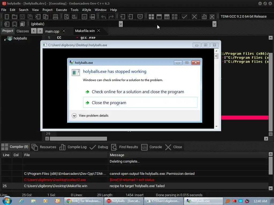Viewport: 274px width, 205px height.
Task: Switch to the main.cpp editor tab
Action: coord(52,31)
